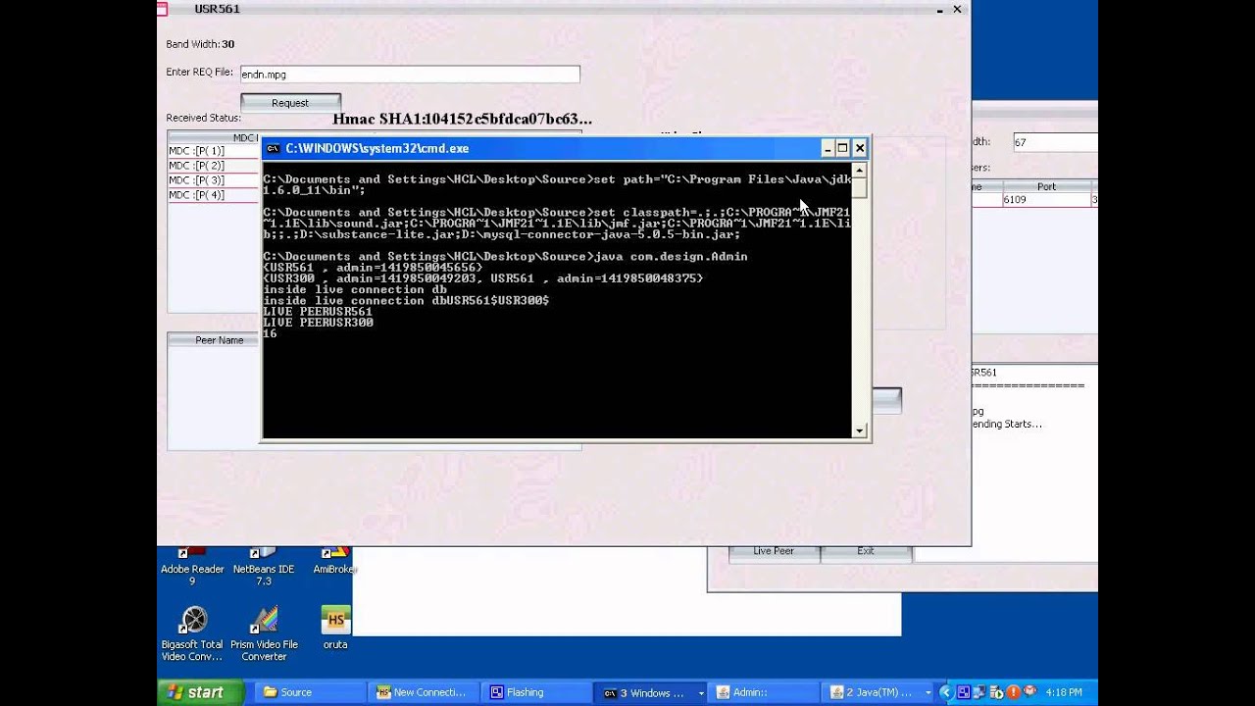
Task: Open the cmd.exe title bar system icon
Action: click(x=274, y=148)
